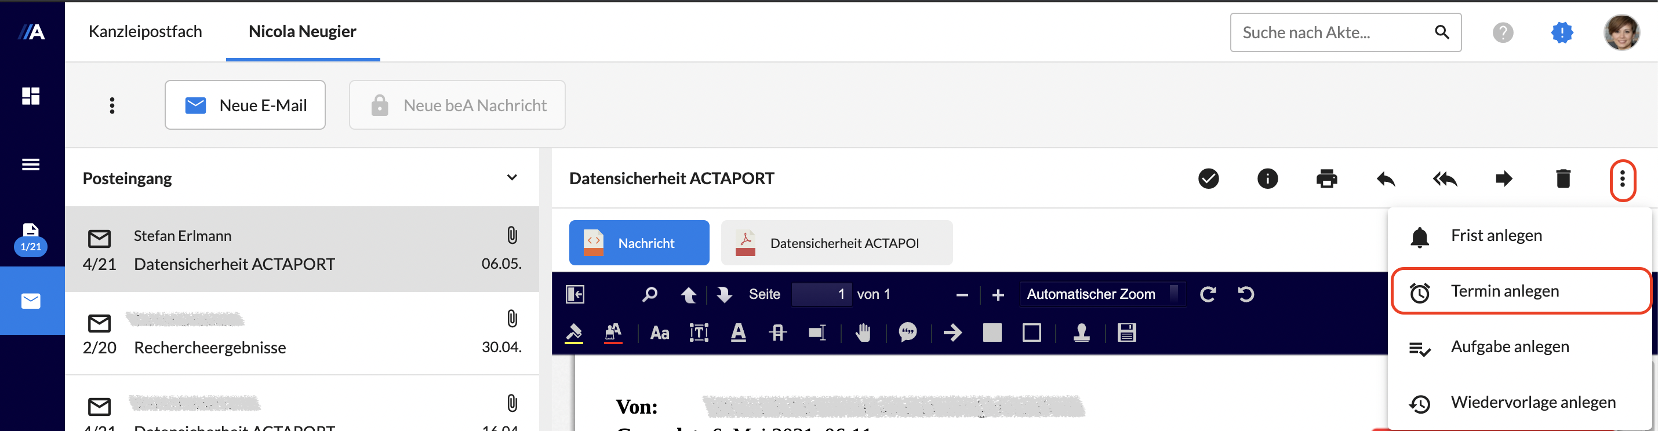1658x431 pixels.
Task: Choose Termin anlegen from menu
Action: point(1520,291)
